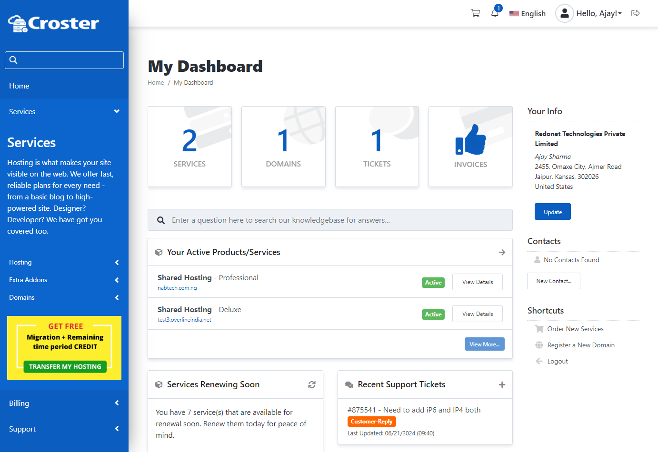The height and width of the screenshot is (452, 658).
Task: Click the logout icon beside Hello, Ajay
Action: (x=636, y=13)
